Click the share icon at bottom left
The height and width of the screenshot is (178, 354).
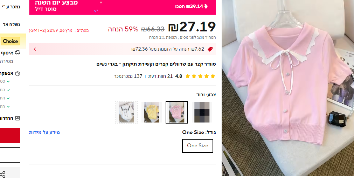point(3,175)
